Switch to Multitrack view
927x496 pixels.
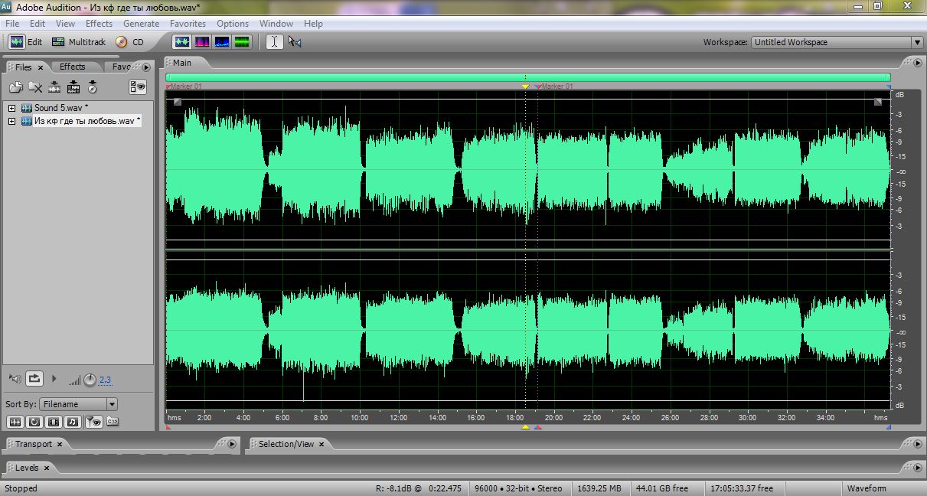78,42
